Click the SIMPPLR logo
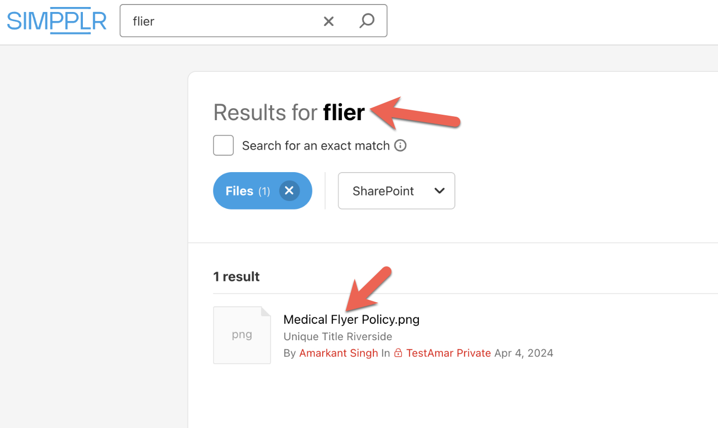Image resolution: width=718 pixels, height=428 pixels. tap(56, 20)
